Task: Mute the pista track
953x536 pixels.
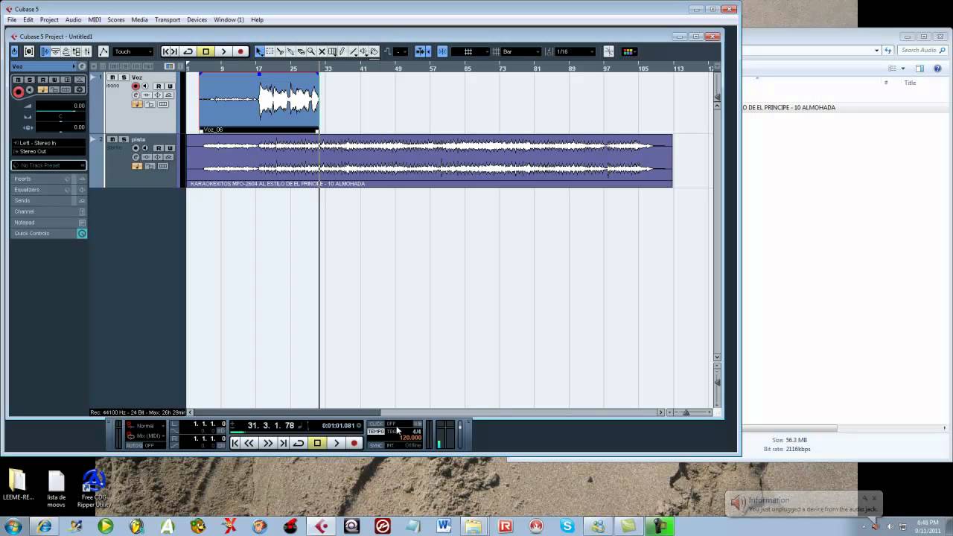Action: point(112,139)
